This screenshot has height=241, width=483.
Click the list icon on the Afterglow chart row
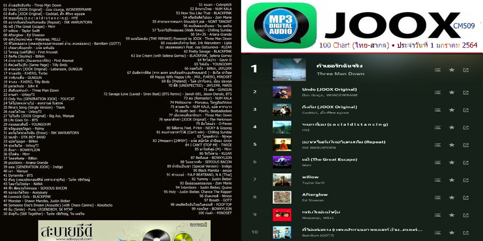pos(438,198)
